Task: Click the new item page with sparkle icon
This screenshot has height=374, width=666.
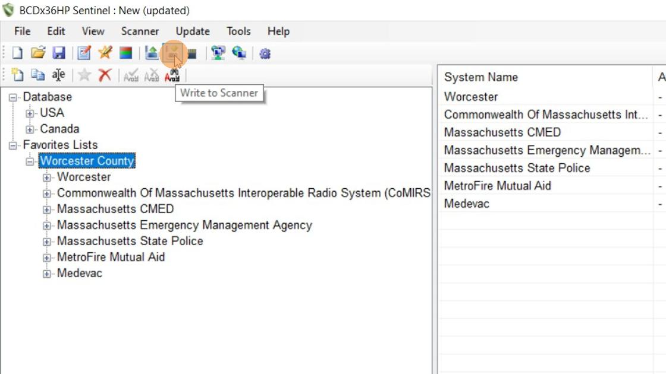Action: (x=17, y=75)
